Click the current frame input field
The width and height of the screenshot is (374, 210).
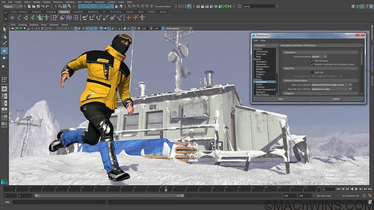point(328,189)
